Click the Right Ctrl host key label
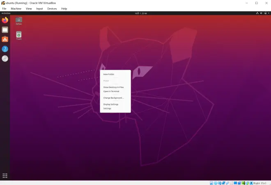The image size is (271, 185). pos(260,183)
